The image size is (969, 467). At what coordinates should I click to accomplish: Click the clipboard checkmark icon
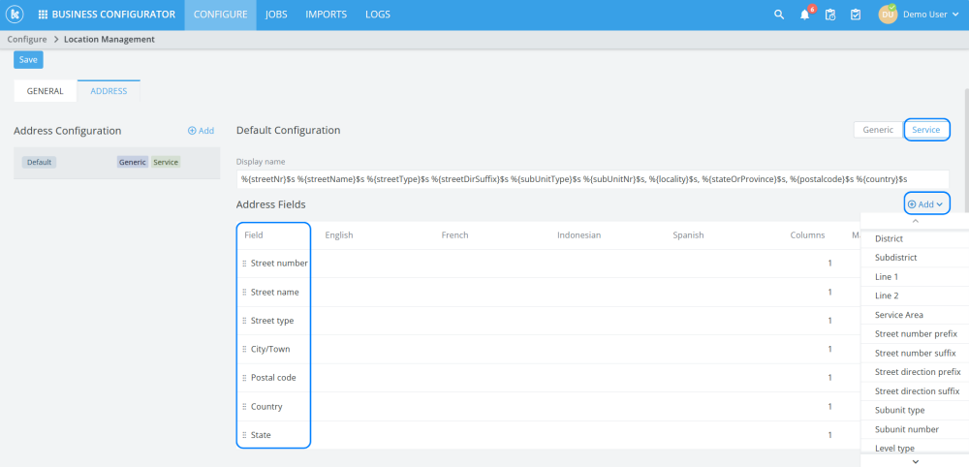click(856, 15)
